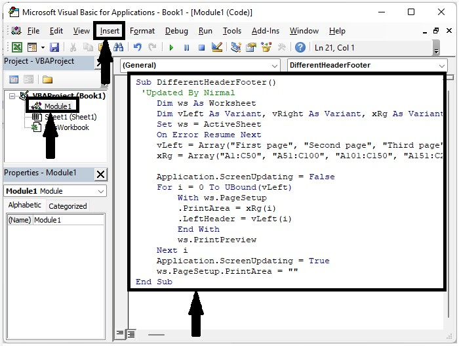459x346 pixels.
Task: Open the DifferentHeaderFooter procedure dropdown
Action: pos(367,65)
